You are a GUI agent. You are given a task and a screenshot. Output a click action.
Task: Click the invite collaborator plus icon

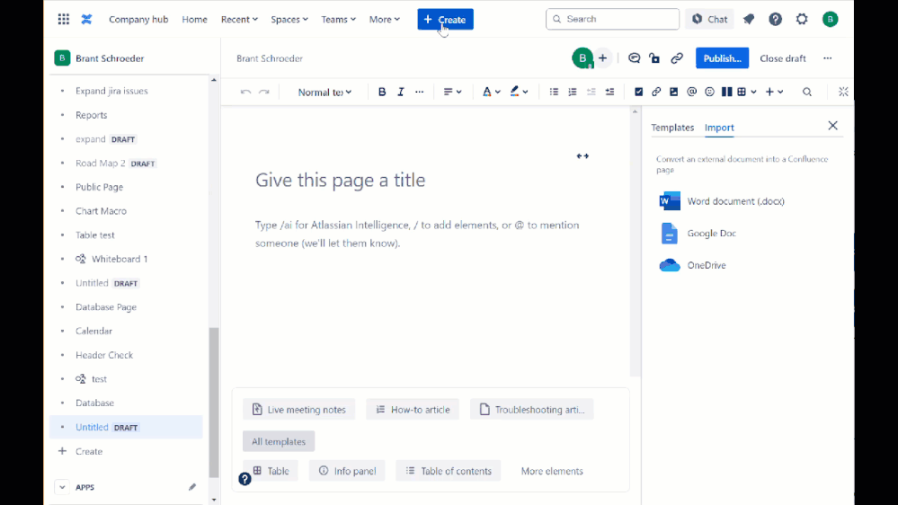602,58
